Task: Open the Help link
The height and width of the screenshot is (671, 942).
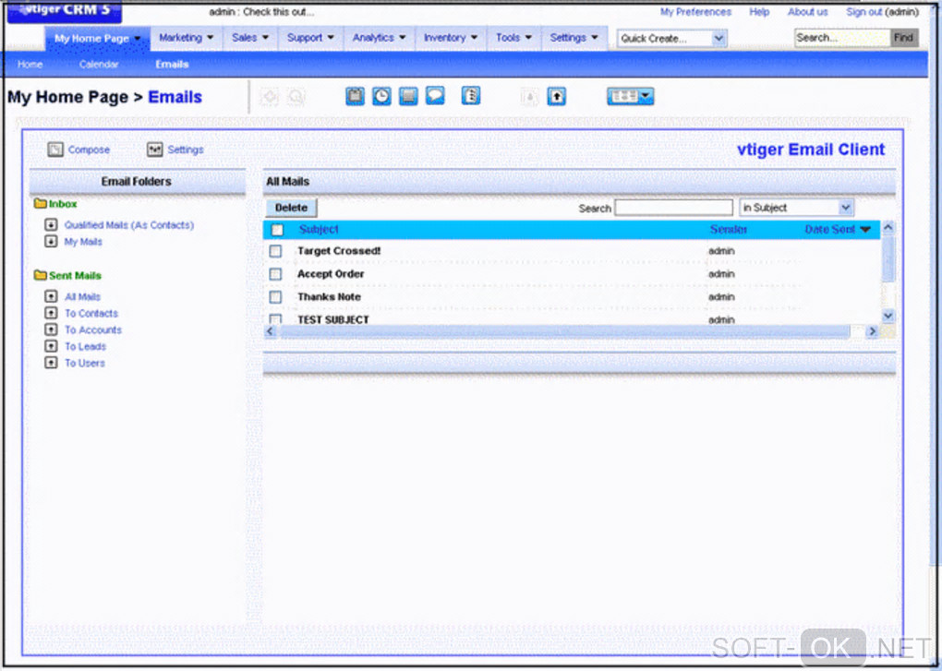Action: click(x=759, y=12)
